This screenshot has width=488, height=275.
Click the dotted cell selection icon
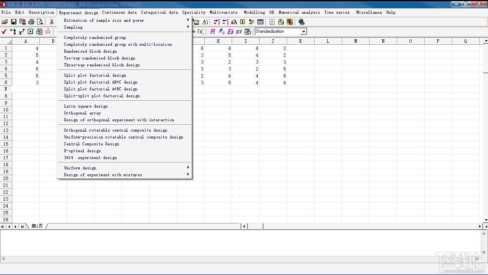pyautogui.click(x=272, y=22)
